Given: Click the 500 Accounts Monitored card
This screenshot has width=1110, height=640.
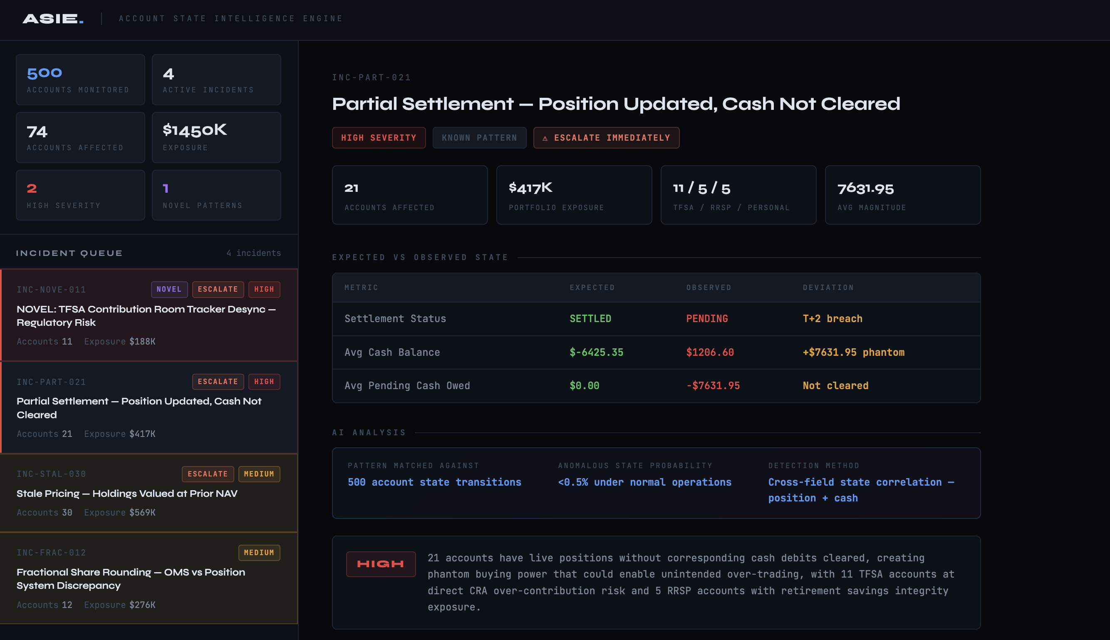Looking at the screenshot, I should (80, 79).
